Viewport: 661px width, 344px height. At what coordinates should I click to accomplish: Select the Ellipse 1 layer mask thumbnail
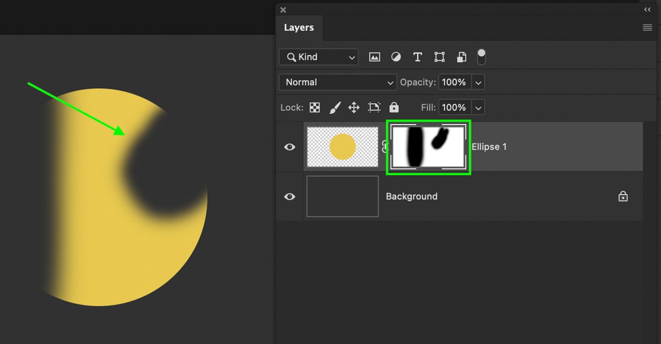429,147
